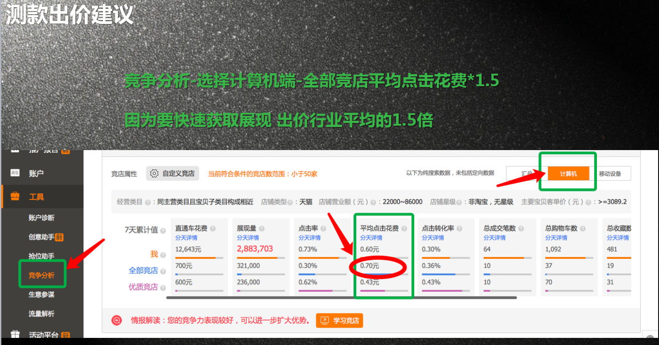Click the 0.70元 average click cost value
Viewport: 659px width, 345px height.
370,266
